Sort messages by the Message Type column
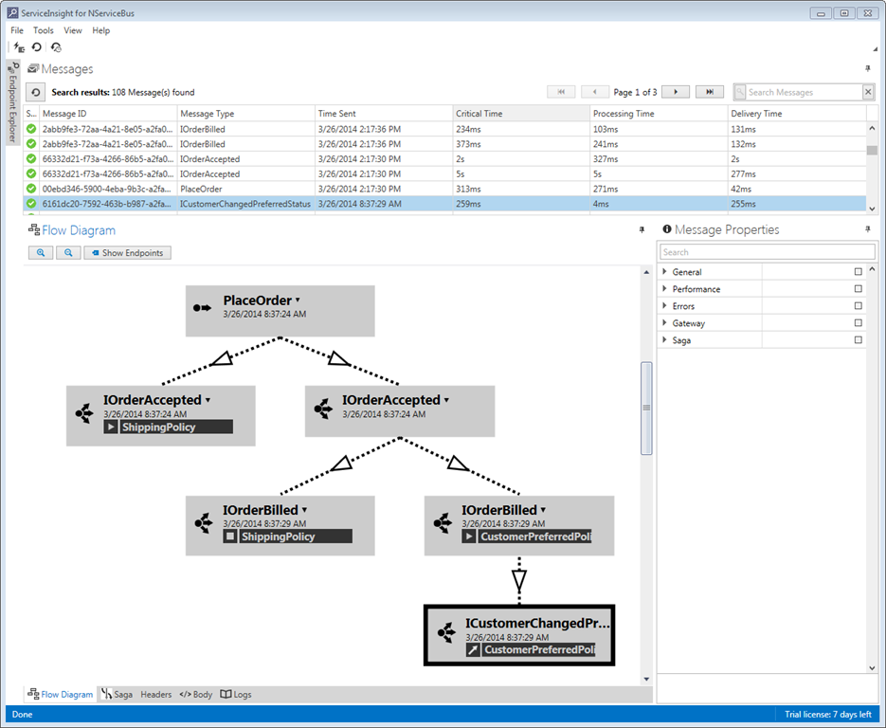 click(245, 114)
